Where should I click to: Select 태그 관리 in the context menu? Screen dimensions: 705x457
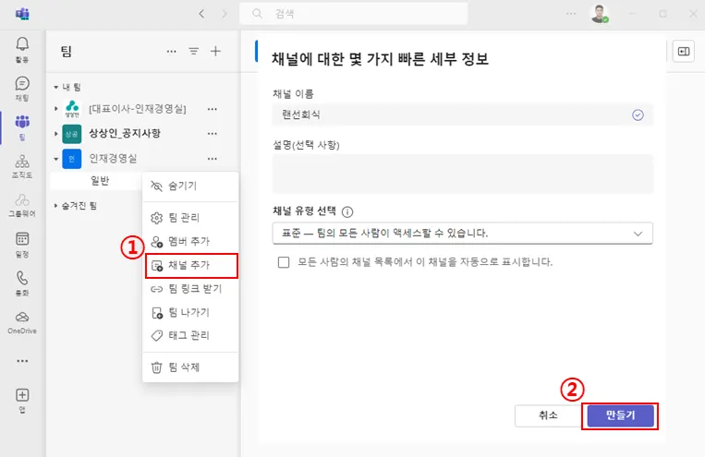190,336
